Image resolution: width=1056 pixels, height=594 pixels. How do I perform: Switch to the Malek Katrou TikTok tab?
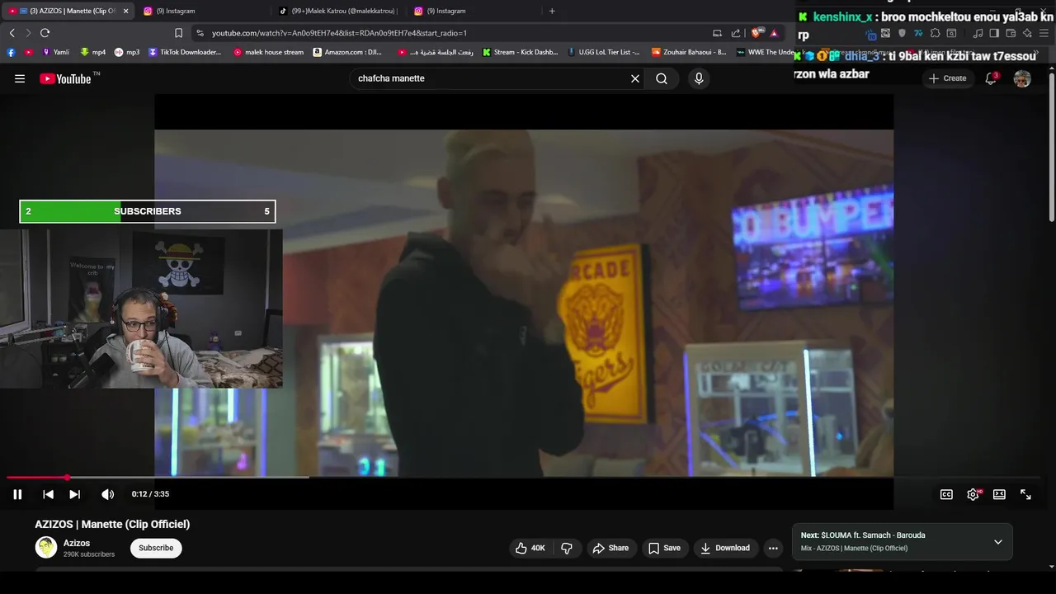click(x=338, y=11)
